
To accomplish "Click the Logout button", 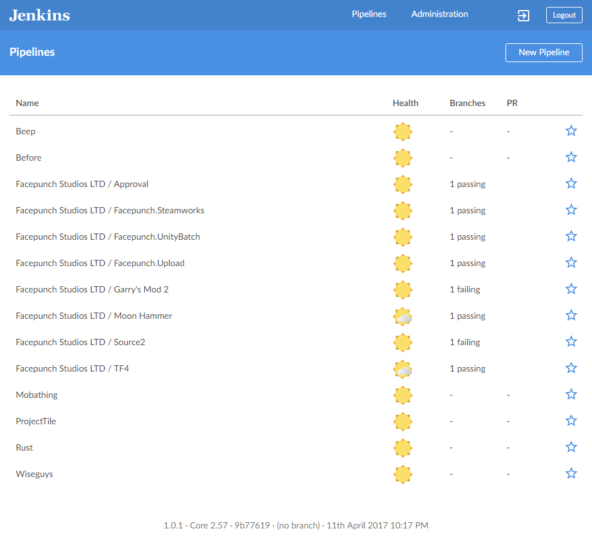I will point(564,15).
